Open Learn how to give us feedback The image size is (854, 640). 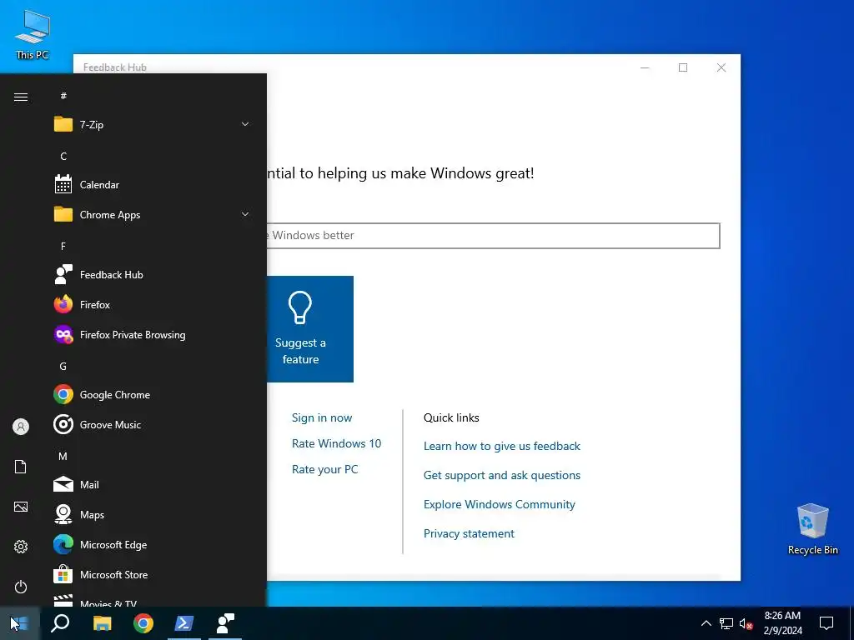502,447
